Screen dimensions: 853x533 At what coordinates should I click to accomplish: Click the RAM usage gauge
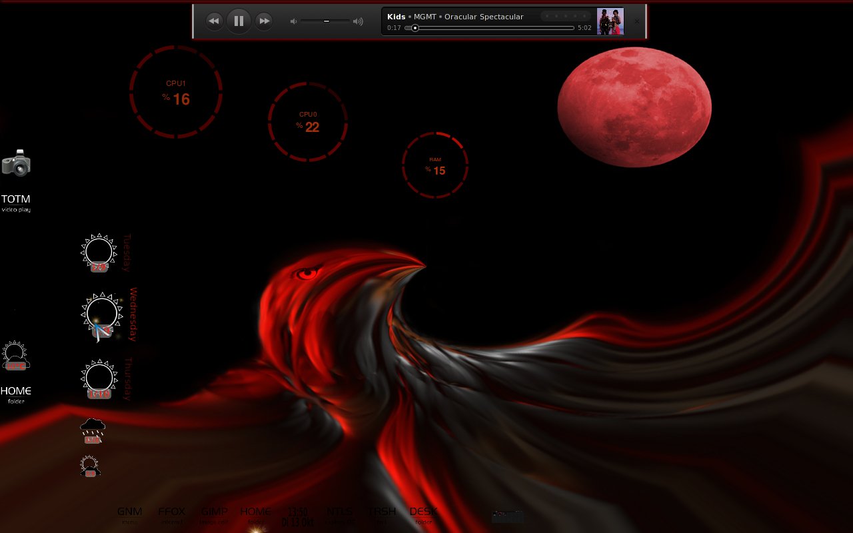click(435, 165)
